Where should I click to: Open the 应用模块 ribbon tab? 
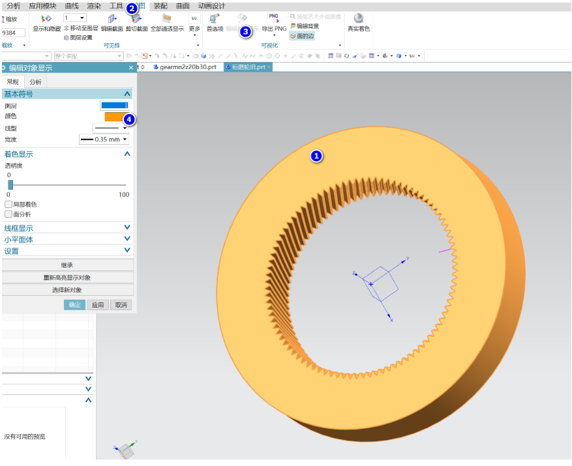point(42,6)
